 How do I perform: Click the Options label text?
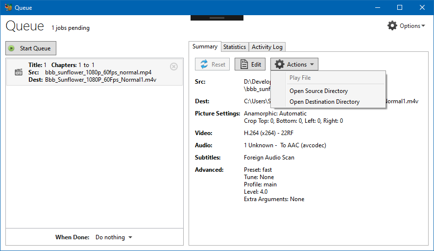(410, 26)
